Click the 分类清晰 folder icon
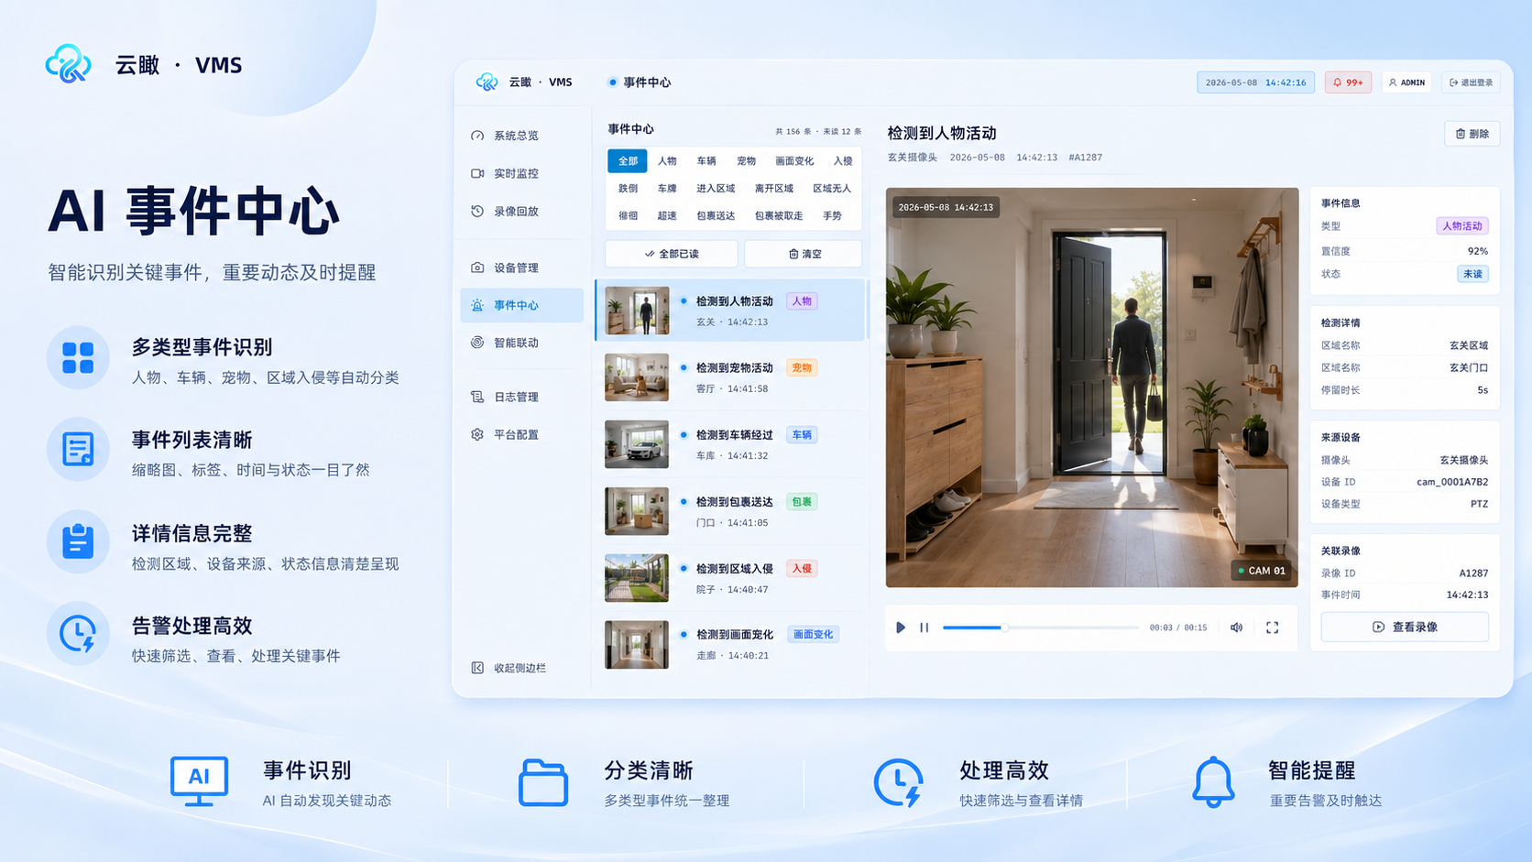 point(543,783)
